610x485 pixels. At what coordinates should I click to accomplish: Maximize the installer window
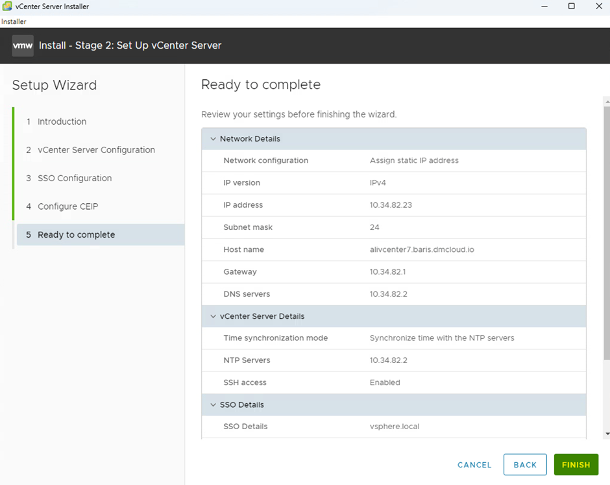571,6
